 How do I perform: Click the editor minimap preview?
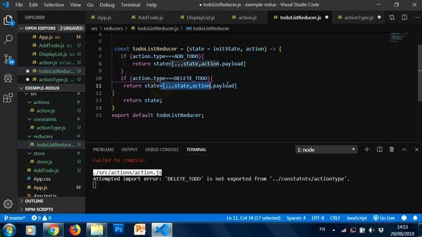tap(398, 38)
